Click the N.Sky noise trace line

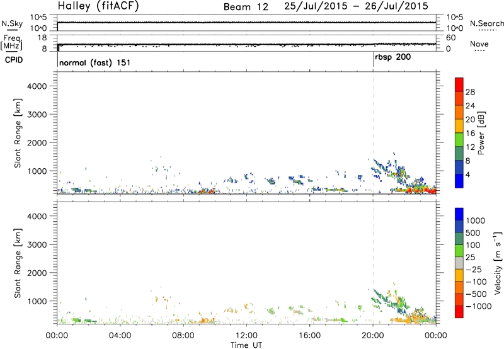(246, 23)
